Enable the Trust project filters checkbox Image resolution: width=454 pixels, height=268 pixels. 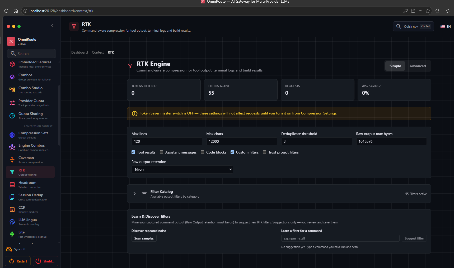tap(265, 152)
